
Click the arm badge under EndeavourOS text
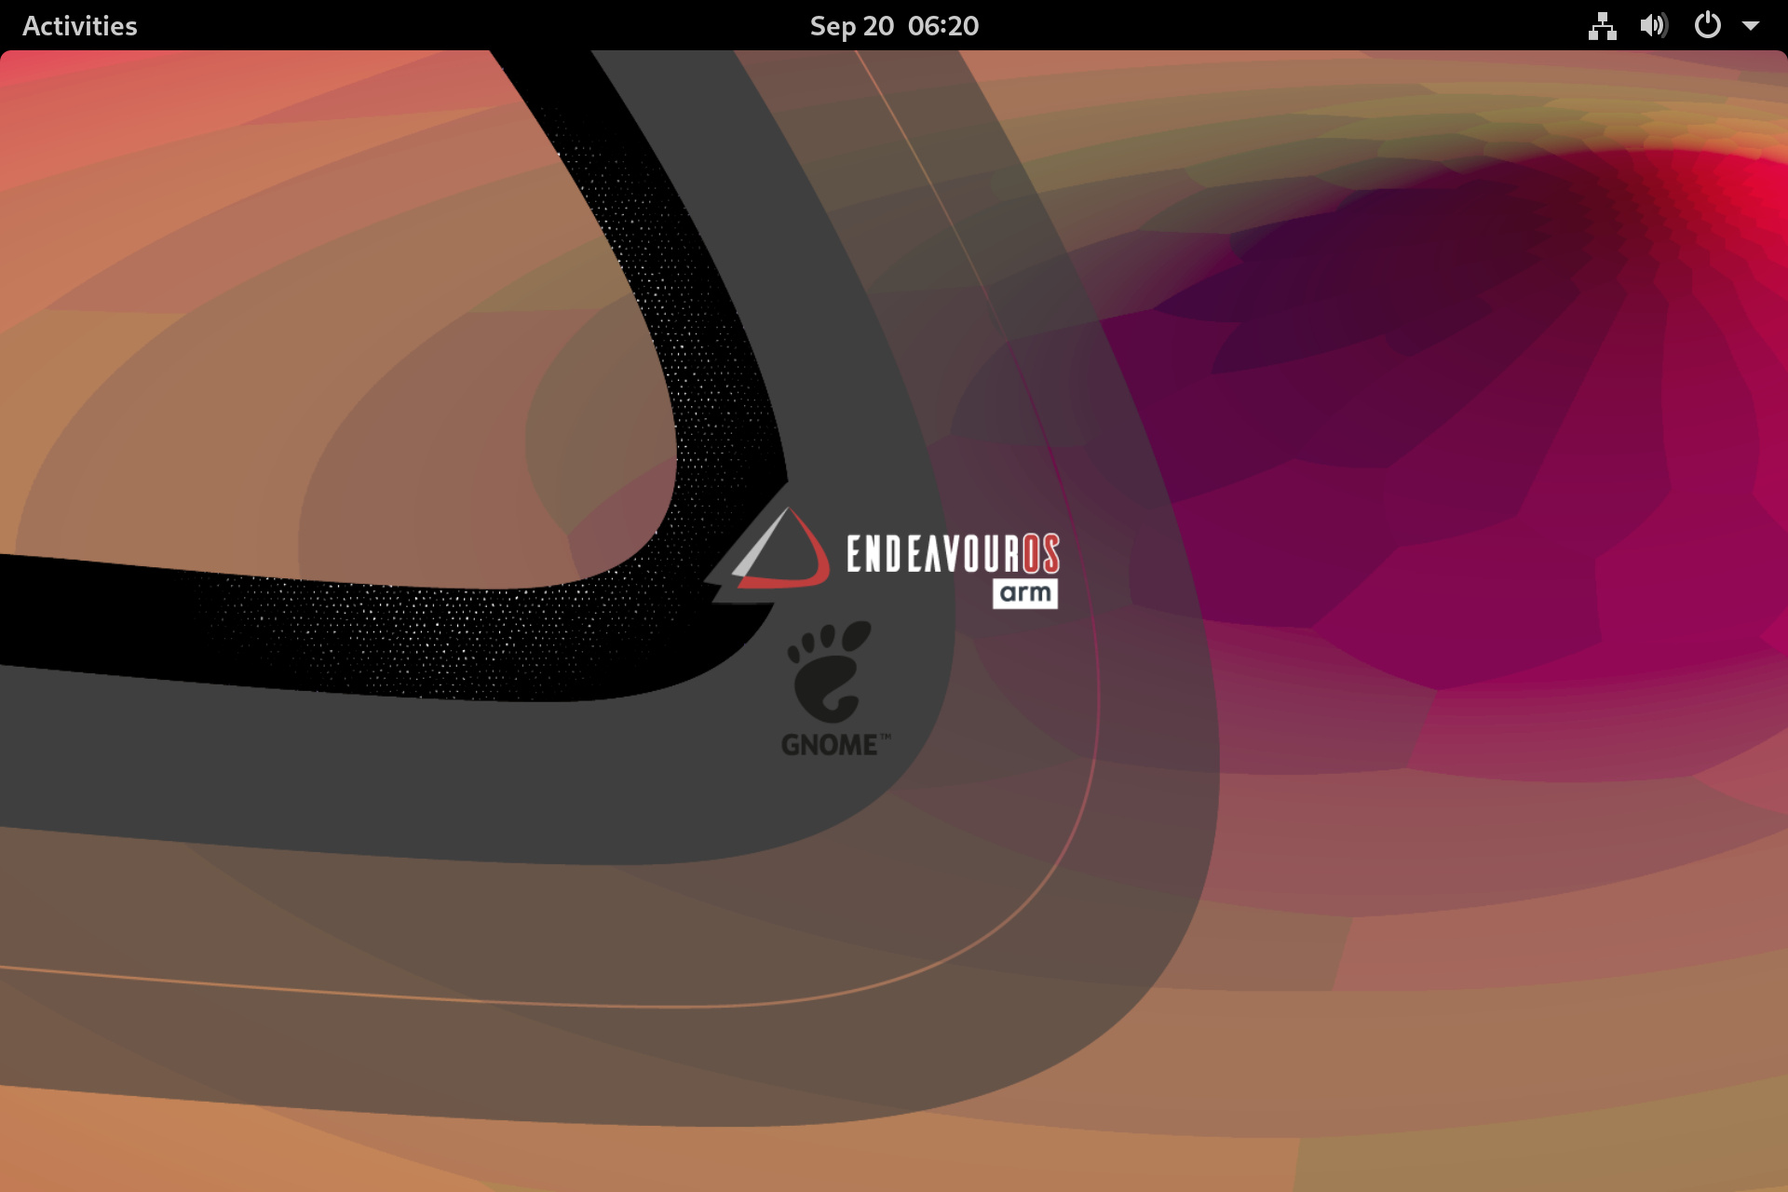coord(1024,594)
